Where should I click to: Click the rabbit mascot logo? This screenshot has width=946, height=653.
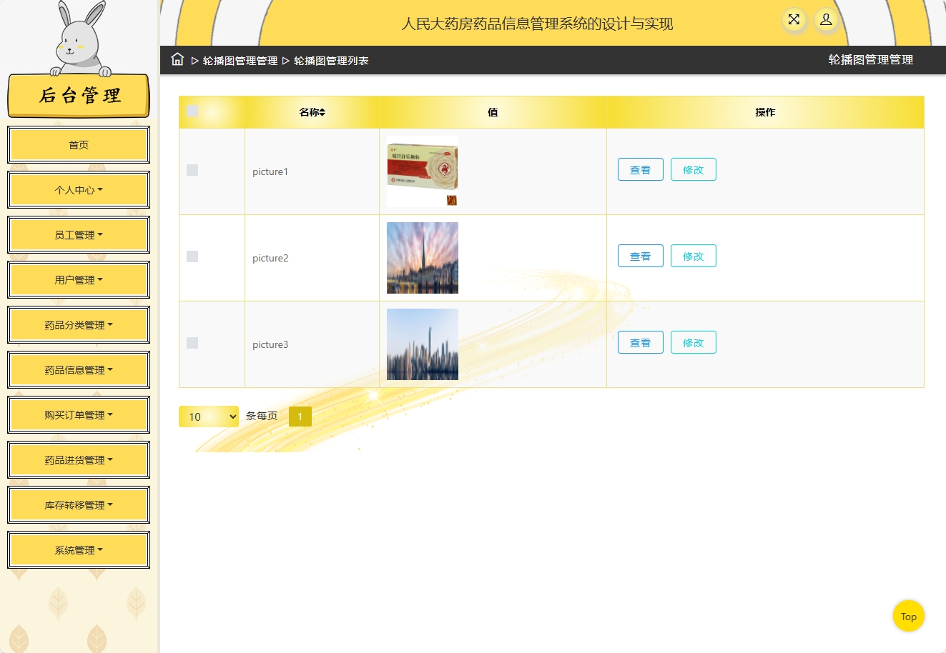pyautogui.click(x=80, y=39)
